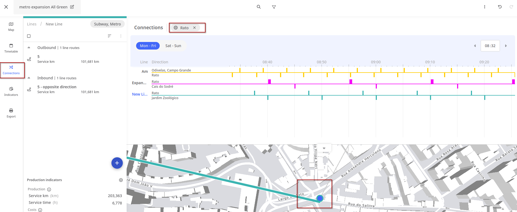Open production indicators settings gear
Viewport: 517px width, 212px height.
pos(121,180)
